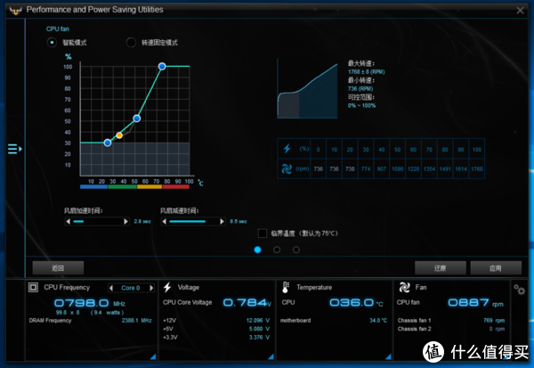Click fan spin-down time slider bar

(x=193, y=221)
